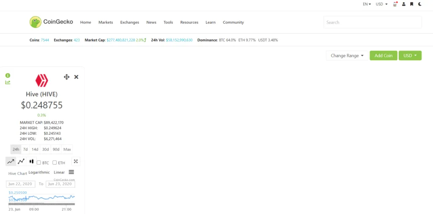Select the 14d chart range tab
Screen dimensions: 433x214
coord(35,150)
